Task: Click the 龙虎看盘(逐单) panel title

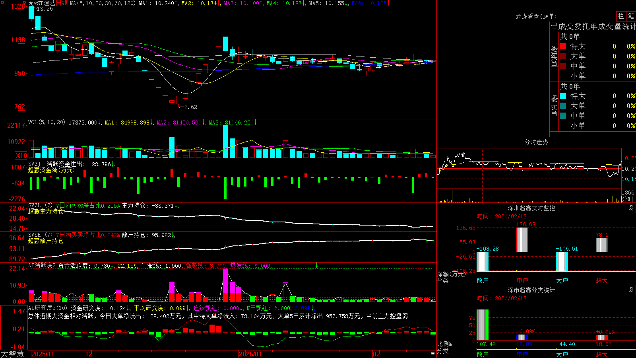Action: click(536, 16)
